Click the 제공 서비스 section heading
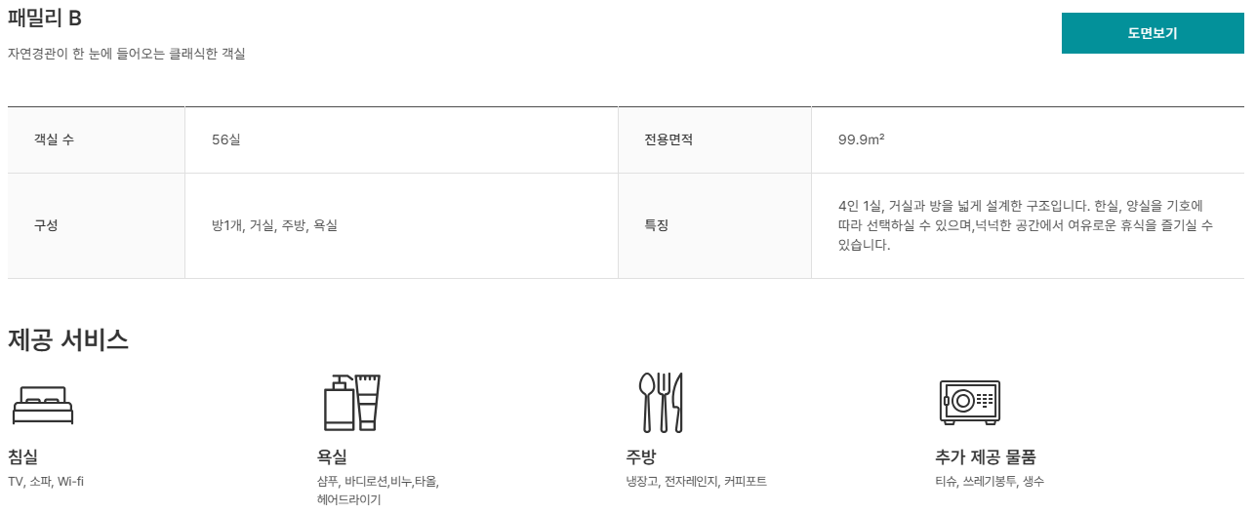 click(x=68, y=340)
